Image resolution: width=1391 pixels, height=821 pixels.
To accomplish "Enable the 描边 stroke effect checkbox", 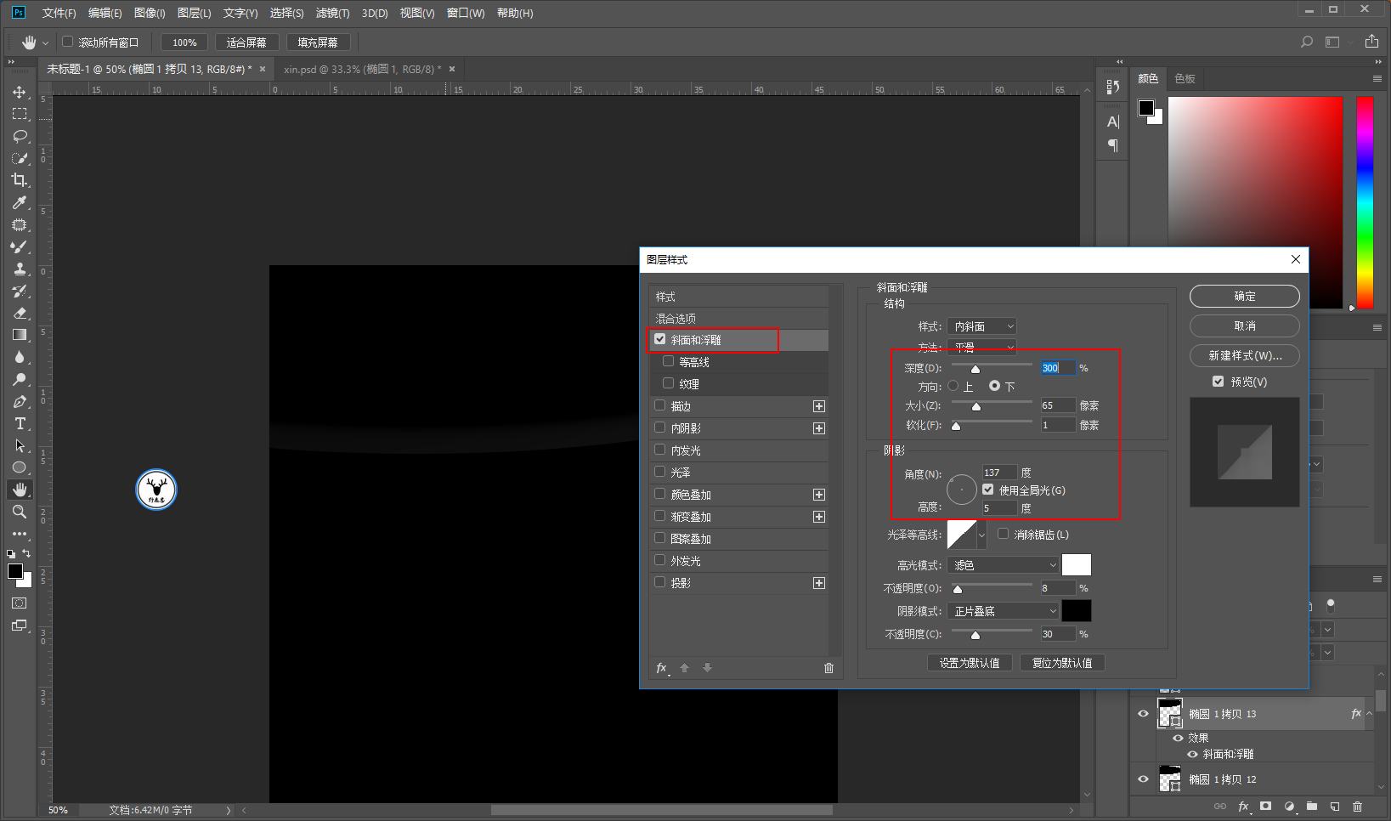I will pos(660,405).
